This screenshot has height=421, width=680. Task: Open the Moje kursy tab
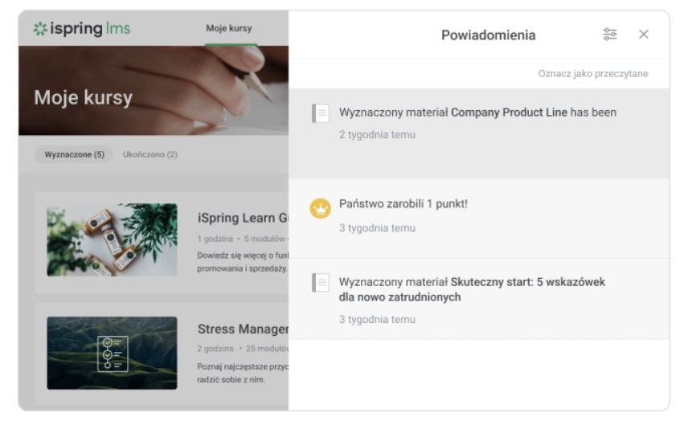228,29
